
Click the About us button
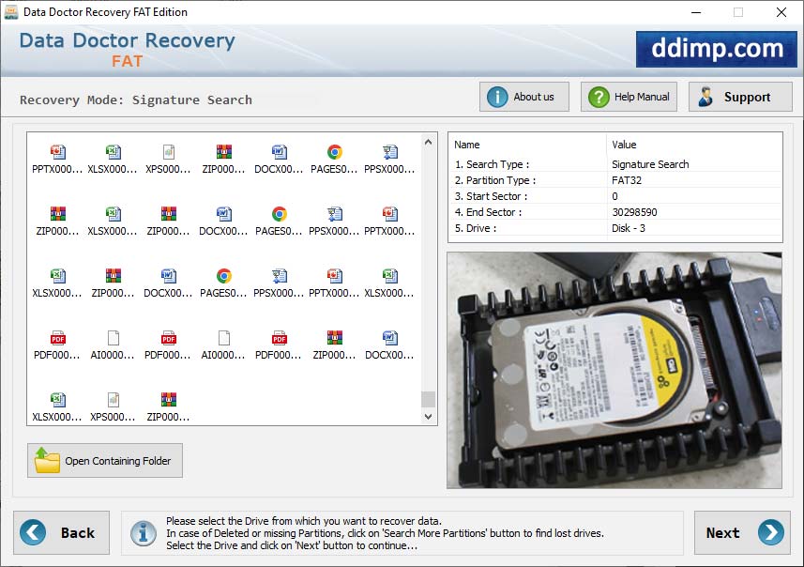523,96
